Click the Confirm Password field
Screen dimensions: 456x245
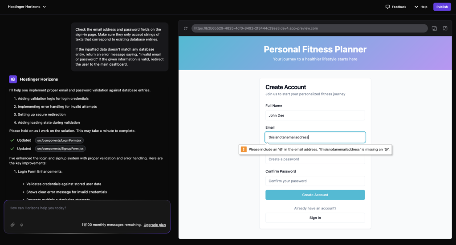[315, 181]
